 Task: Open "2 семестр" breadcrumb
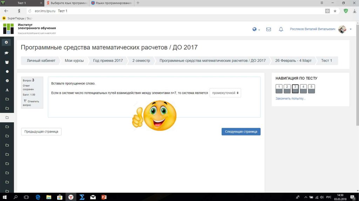(141, 61)
